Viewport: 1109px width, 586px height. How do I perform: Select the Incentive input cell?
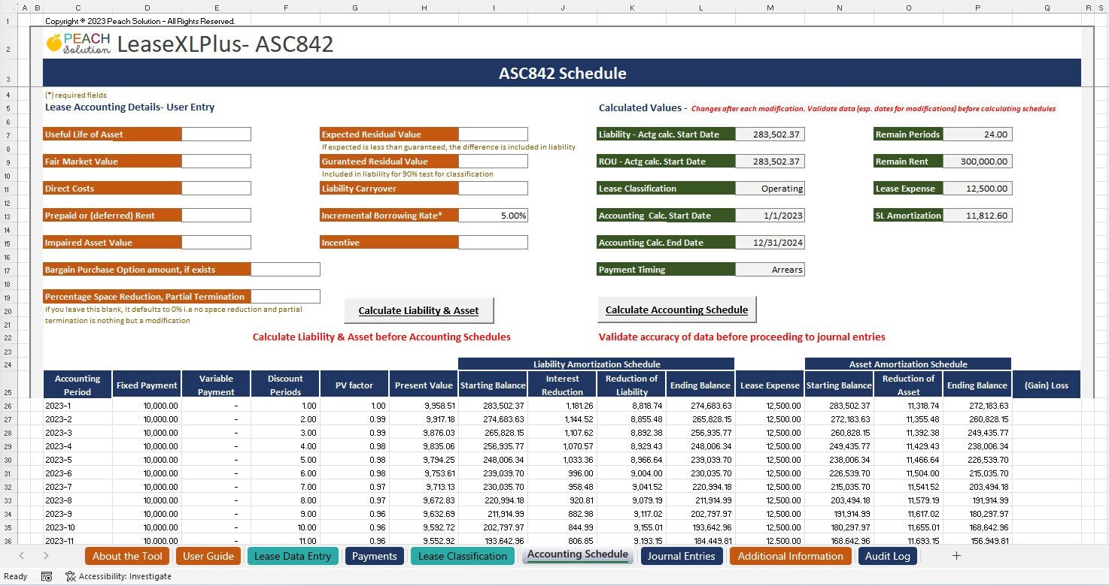coord(493,243)
